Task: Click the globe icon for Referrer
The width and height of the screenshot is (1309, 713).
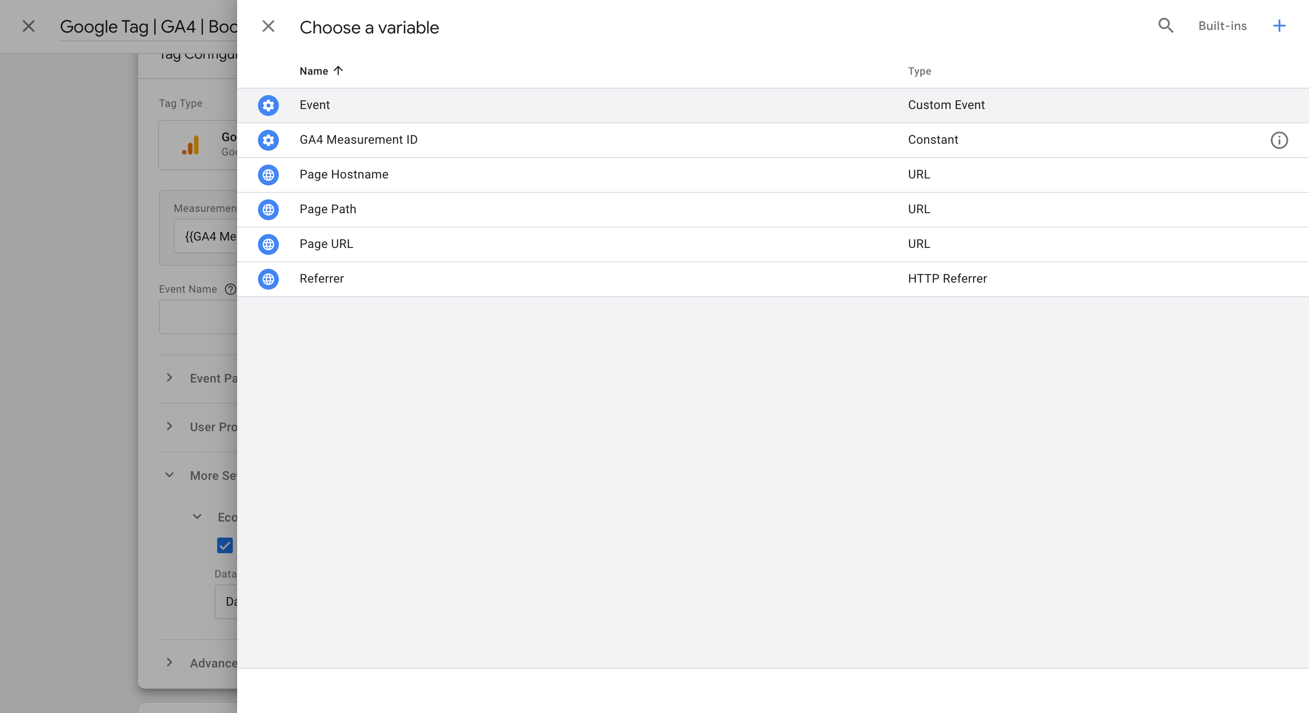Action: click(x=268, y=279)
